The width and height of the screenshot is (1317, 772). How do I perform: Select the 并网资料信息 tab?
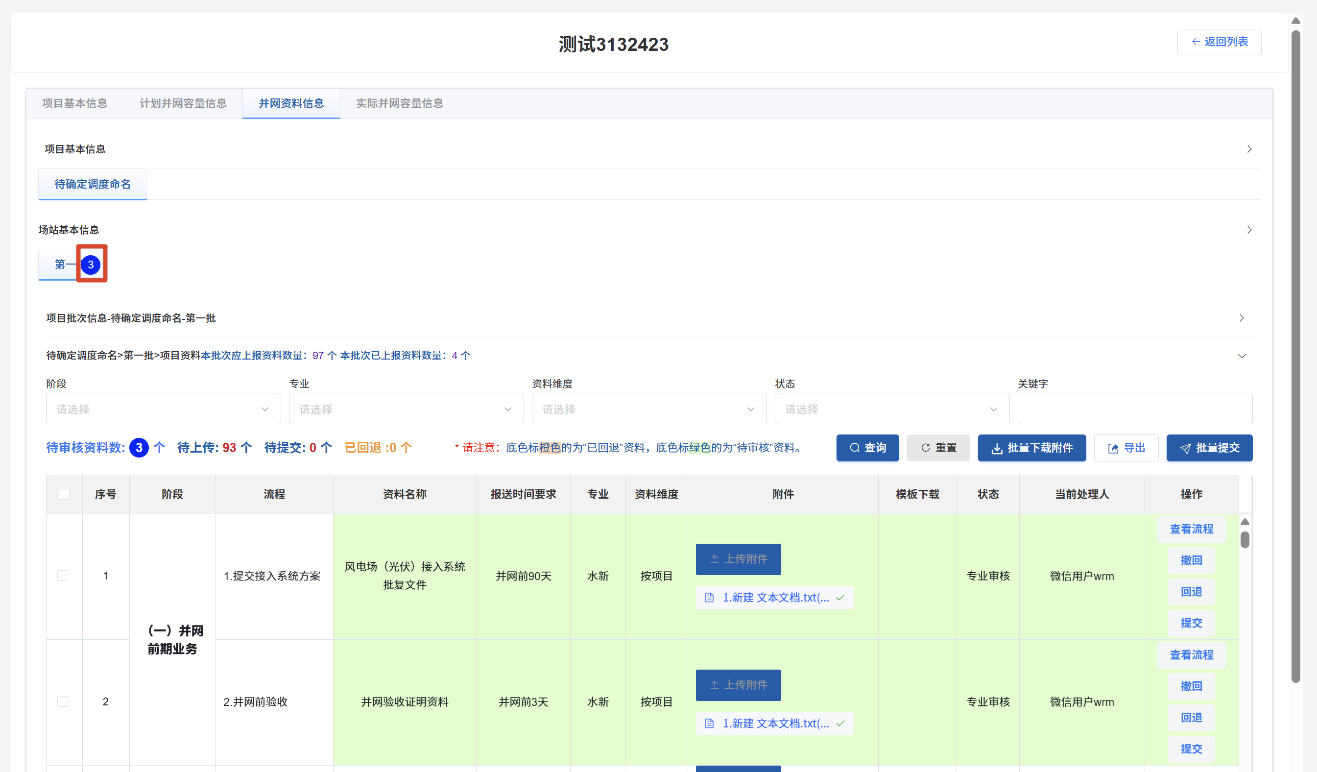tap(291, 103)
